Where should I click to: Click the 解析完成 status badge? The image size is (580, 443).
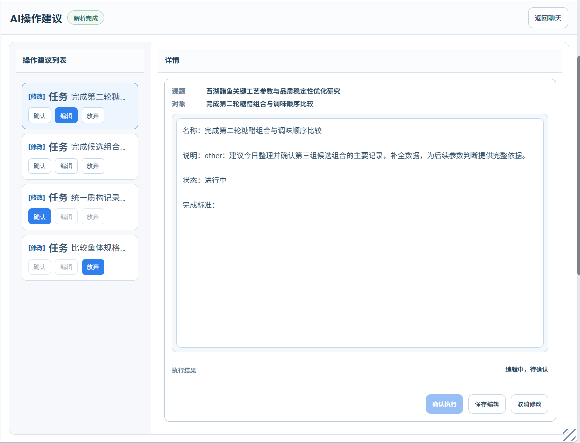(x=85, y=18)
